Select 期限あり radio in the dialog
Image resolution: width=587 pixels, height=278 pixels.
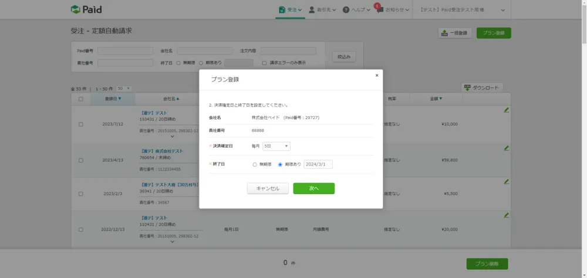coord(280,164)
